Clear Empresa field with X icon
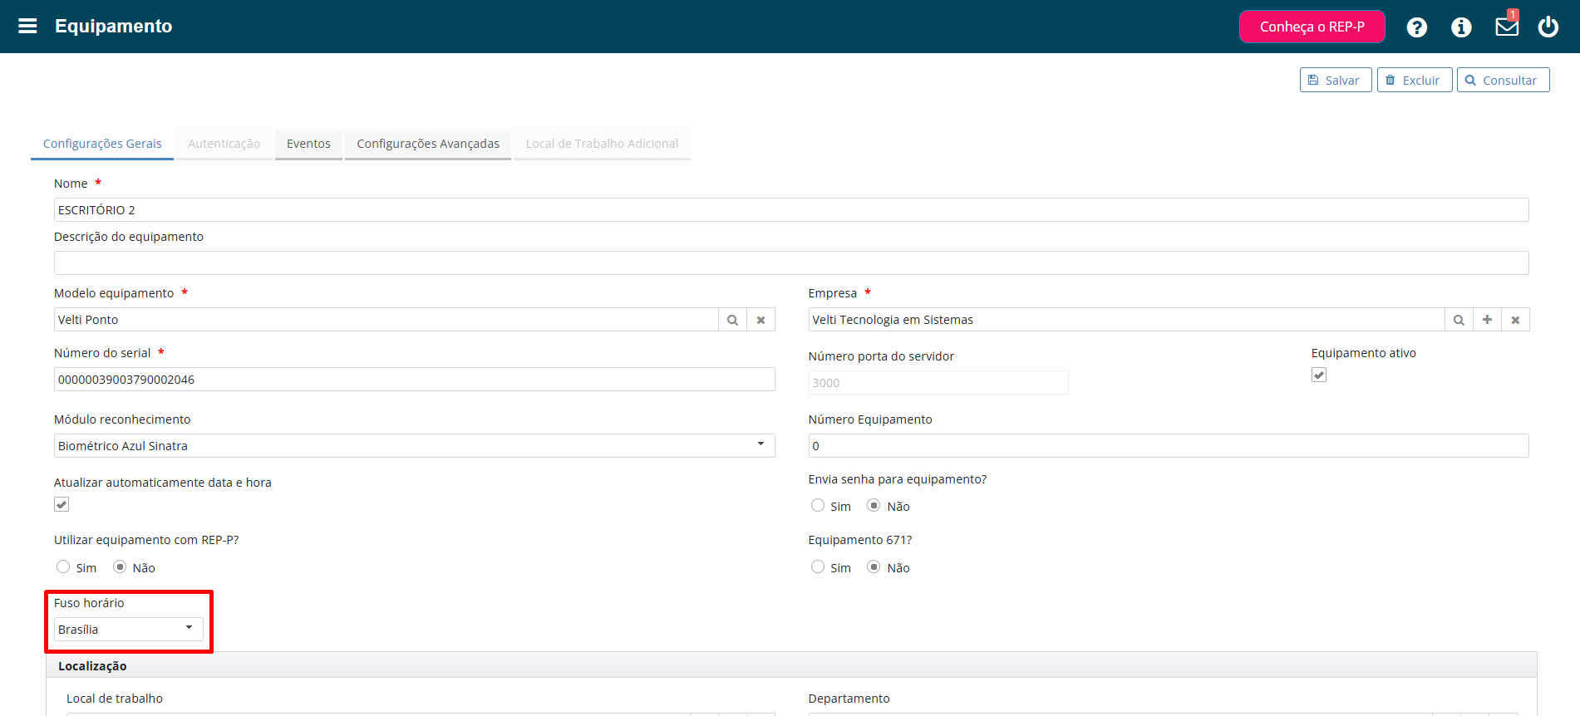 [x=1515, y=320]
